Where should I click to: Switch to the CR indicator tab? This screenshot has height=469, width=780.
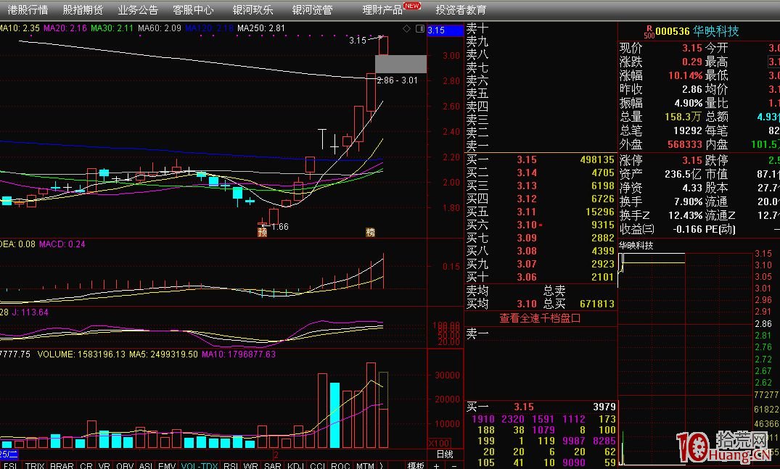coord(86,465)
